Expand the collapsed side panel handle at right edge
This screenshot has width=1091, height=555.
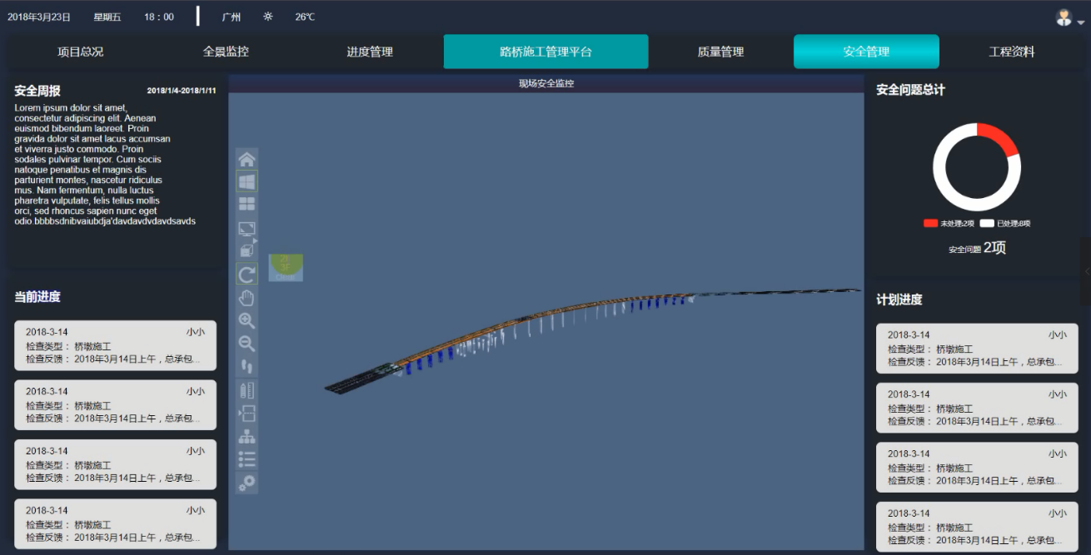click(x=1086, y=272)
